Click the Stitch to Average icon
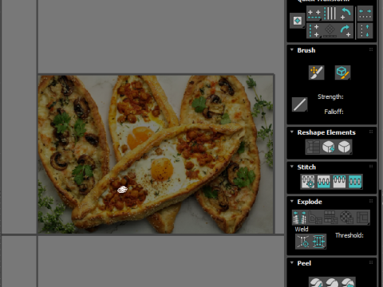383x287 pixels. pos(324,182)
